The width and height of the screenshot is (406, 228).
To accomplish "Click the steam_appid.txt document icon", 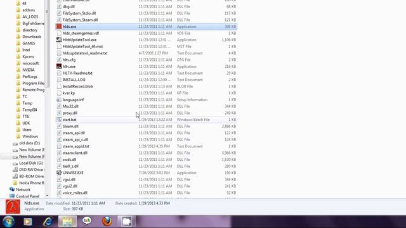I will [59, 146].
